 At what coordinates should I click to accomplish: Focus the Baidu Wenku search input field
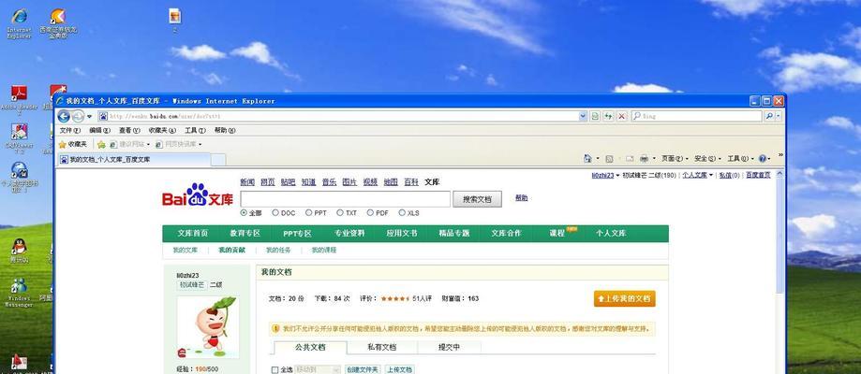pyautogui.click(x=345, y=199)
